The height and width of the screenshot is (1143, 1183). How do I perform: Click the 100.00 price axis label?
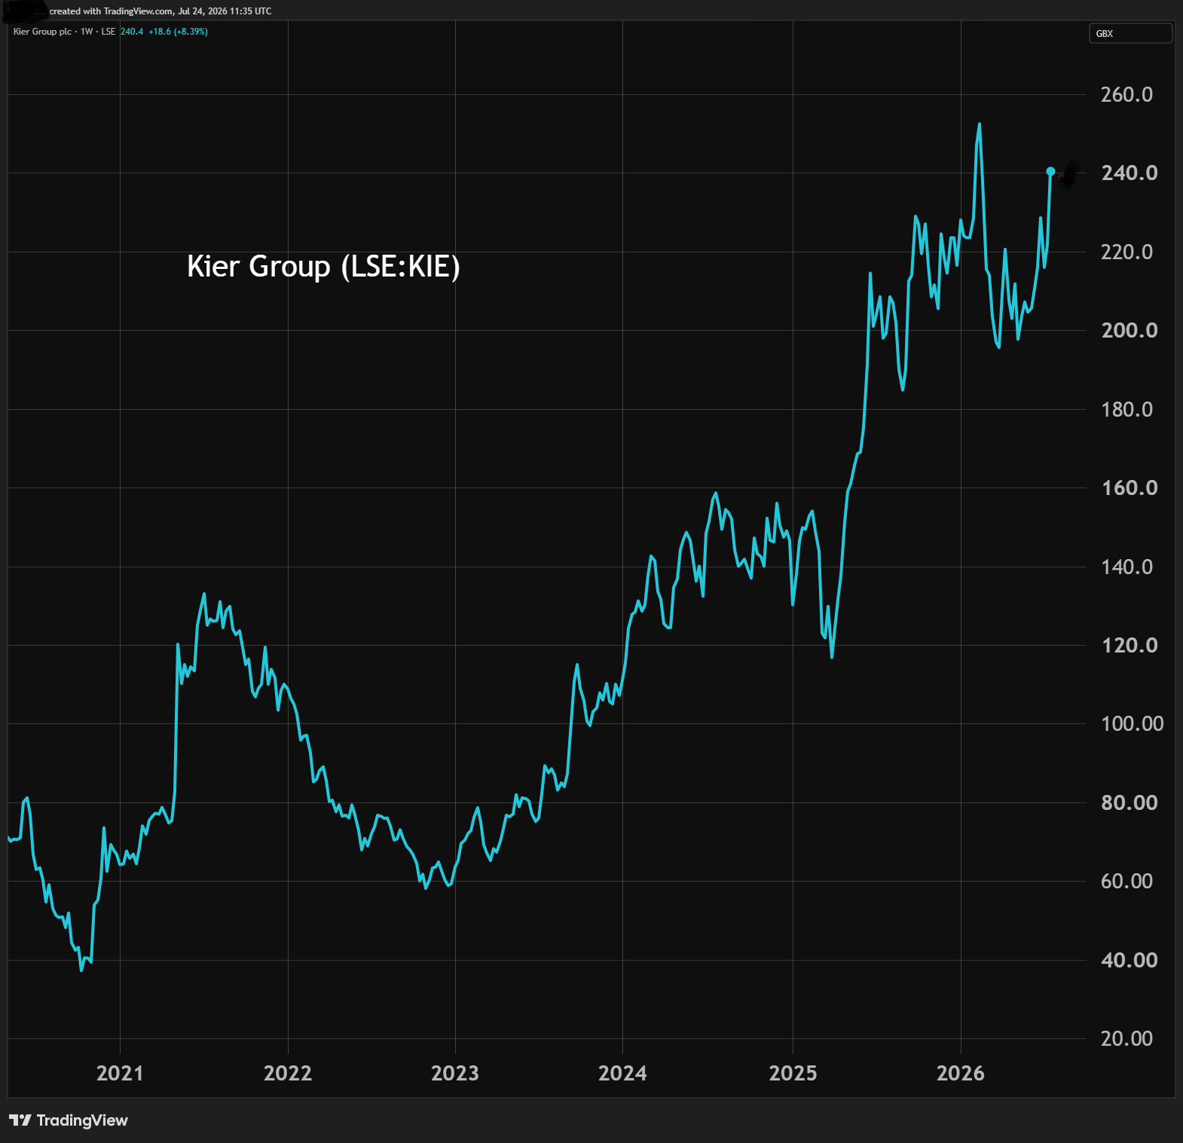[x=1132, y=723]
